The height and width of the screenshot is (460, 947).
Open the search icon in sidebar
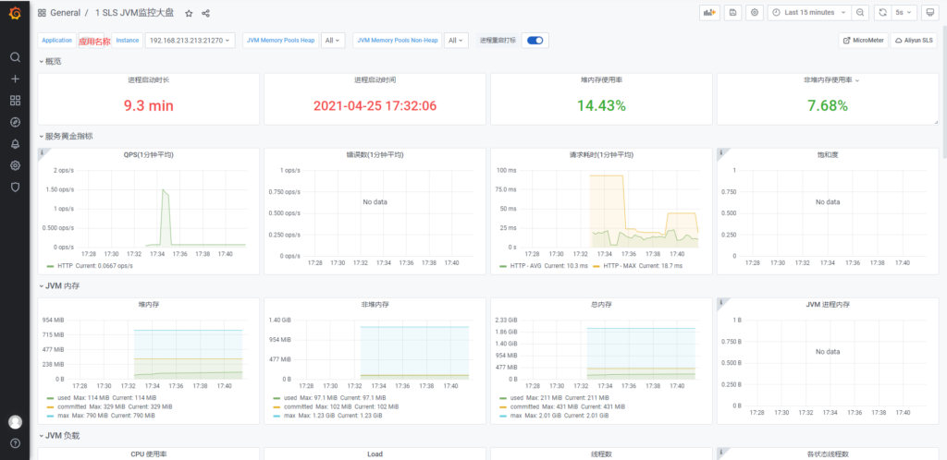pos(15,57)
